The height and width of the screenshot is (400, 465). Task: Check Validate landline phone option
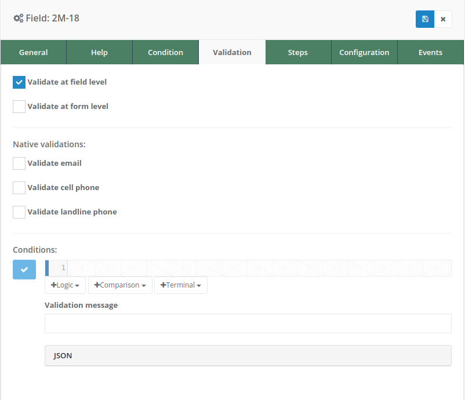tap(19, 212)
